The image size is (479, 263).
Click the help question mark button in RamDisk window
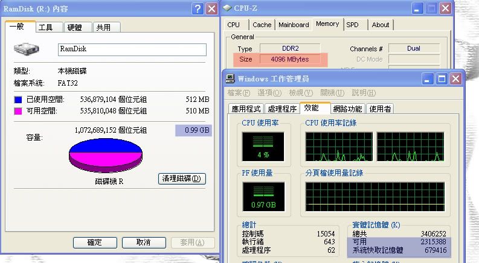point(198,9)
